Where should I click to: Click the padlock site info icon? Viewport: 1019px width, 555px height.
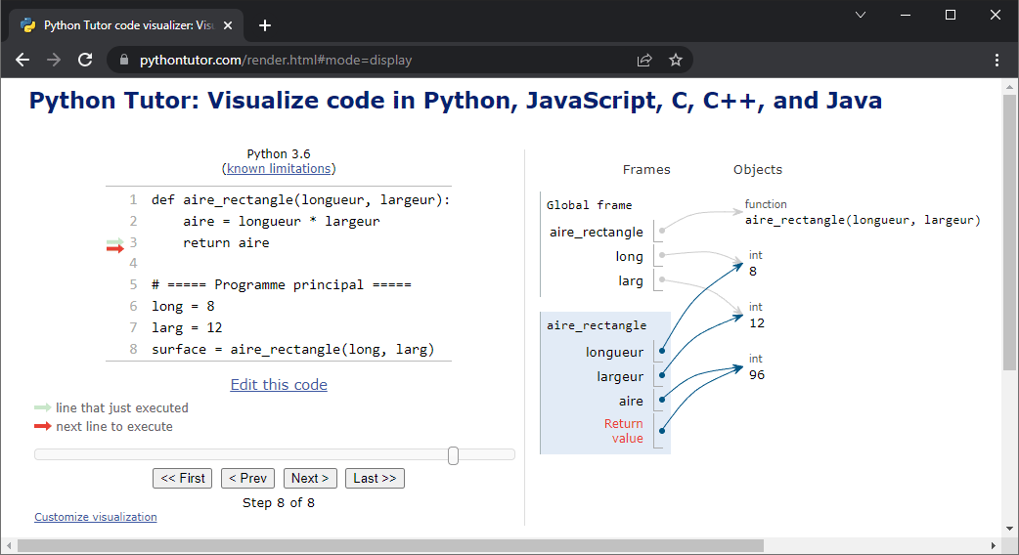(124, 60)
